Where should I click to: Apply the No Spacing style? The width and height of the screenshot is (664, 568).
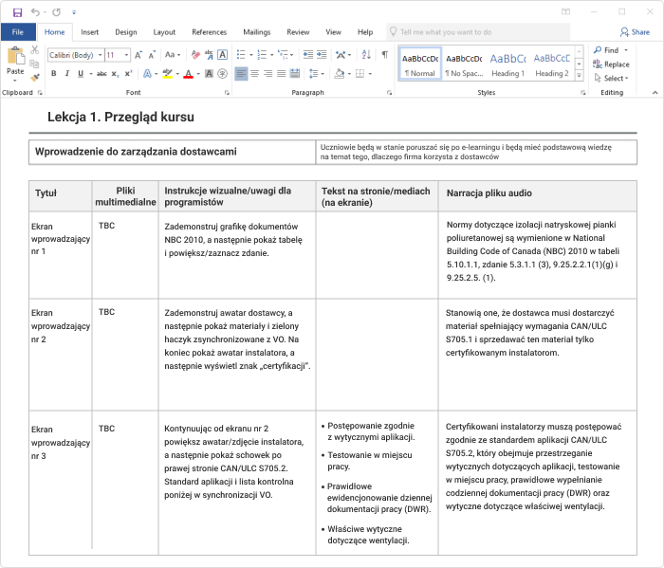click(x=464, y=64)
